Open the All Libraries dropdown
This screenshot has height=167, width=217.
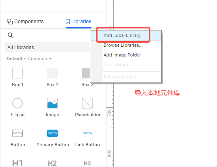pyautogui.click(x=48, y=47)
